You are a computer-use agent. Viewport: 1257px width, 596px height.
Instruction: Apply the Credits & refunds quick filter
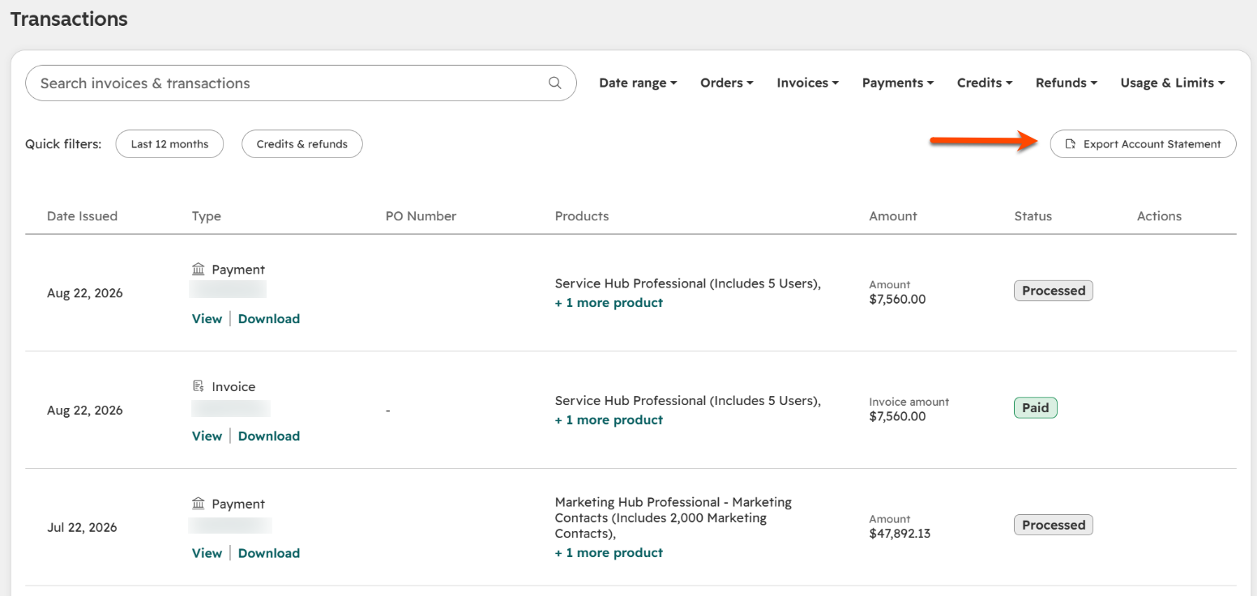click(x=302, y=144)
